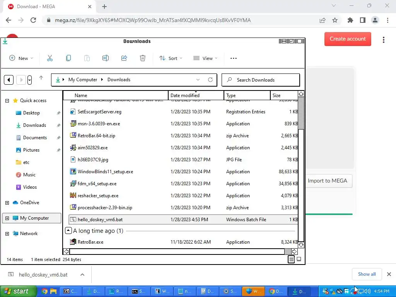Viewport: 396px width, 297px height.
Task: Sort by Date modified column header
Action: click(196, 96)
